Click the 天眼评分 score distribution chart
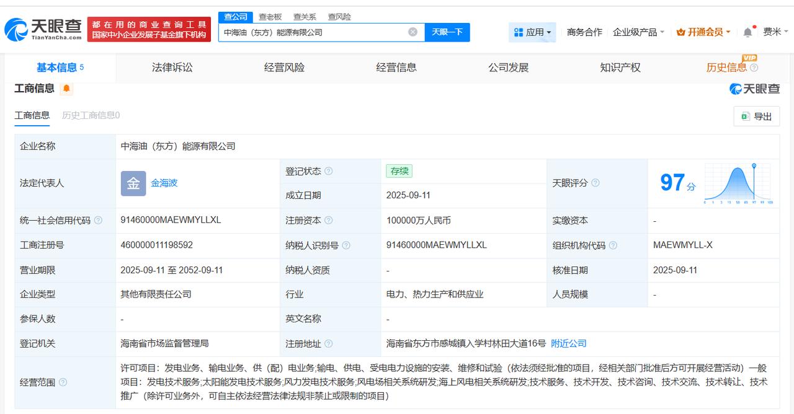794x414 pixels. coord(738,183)
